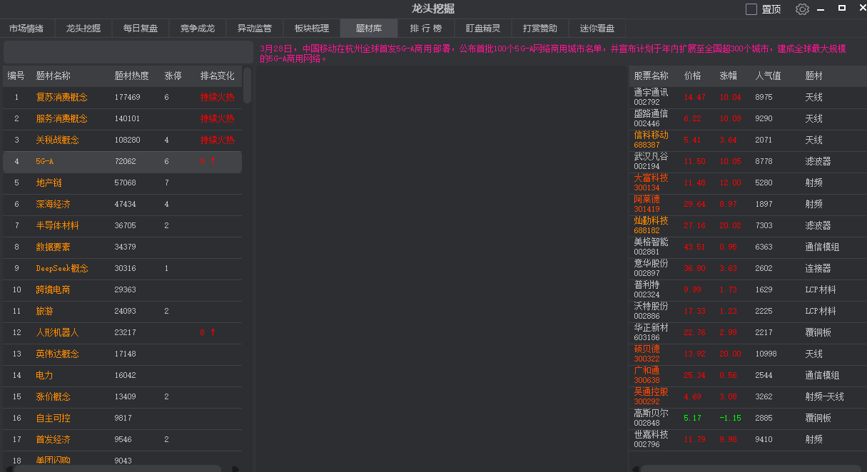Click the 涨幅 column header in stock table
The image size is (867, 472).
click(728, 76)
